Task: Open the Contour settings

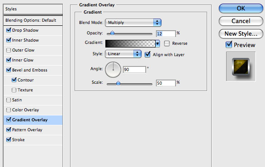Action: click(25, 80)
